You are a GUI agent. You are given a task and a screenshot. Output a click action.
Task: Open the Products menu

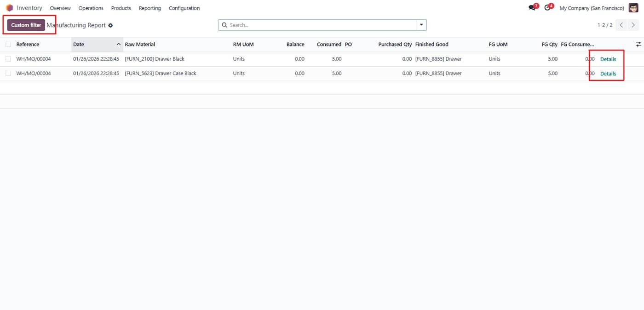[121, 8]
